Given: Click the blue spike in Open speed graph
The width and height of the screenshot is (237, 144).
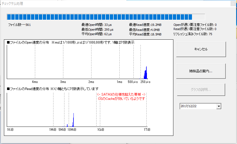Looking at the screenshot, I should pyautogui.click(x=146, y=74).
